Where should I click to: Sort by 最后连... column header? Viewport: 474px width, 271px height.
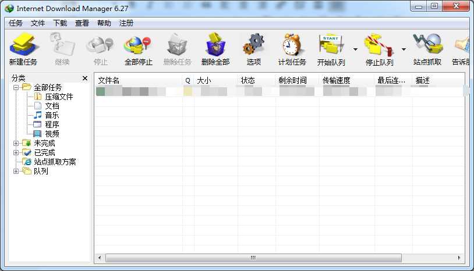coord(393,80)
